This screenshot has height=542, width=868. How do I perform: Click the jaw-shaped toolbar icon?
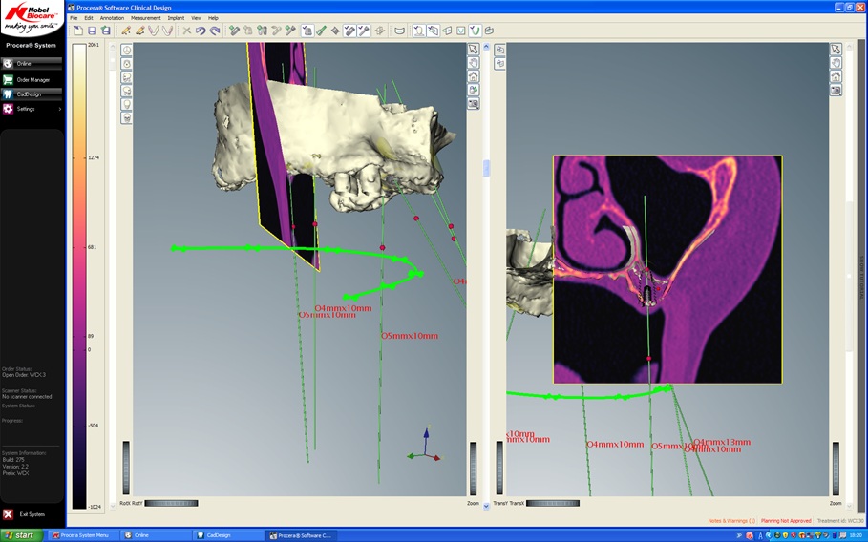click(399, 31)
